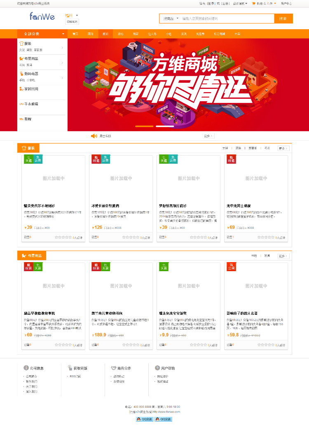Select the 团购 tab in navigation bar
Viewport: 309px width, 430px height.
click(90, 34)
